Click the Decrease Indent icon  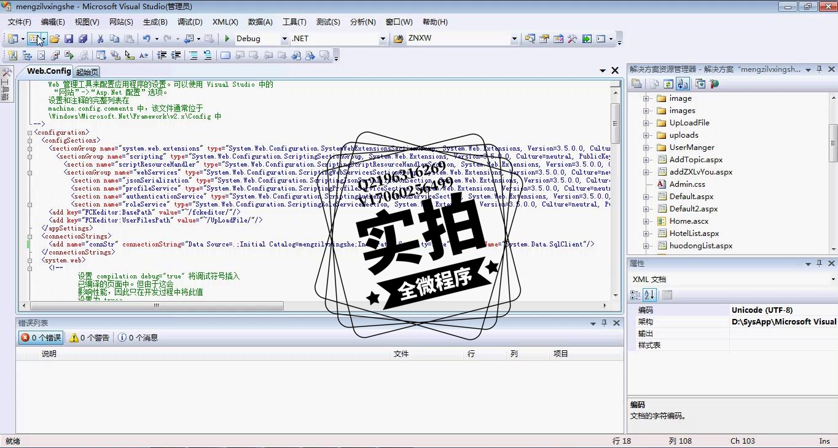[162, 55]
